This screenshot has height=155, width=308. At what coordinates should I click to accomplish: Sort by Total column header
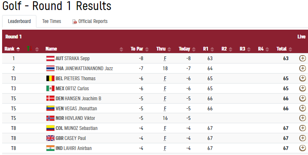click(x=284, y=49)
